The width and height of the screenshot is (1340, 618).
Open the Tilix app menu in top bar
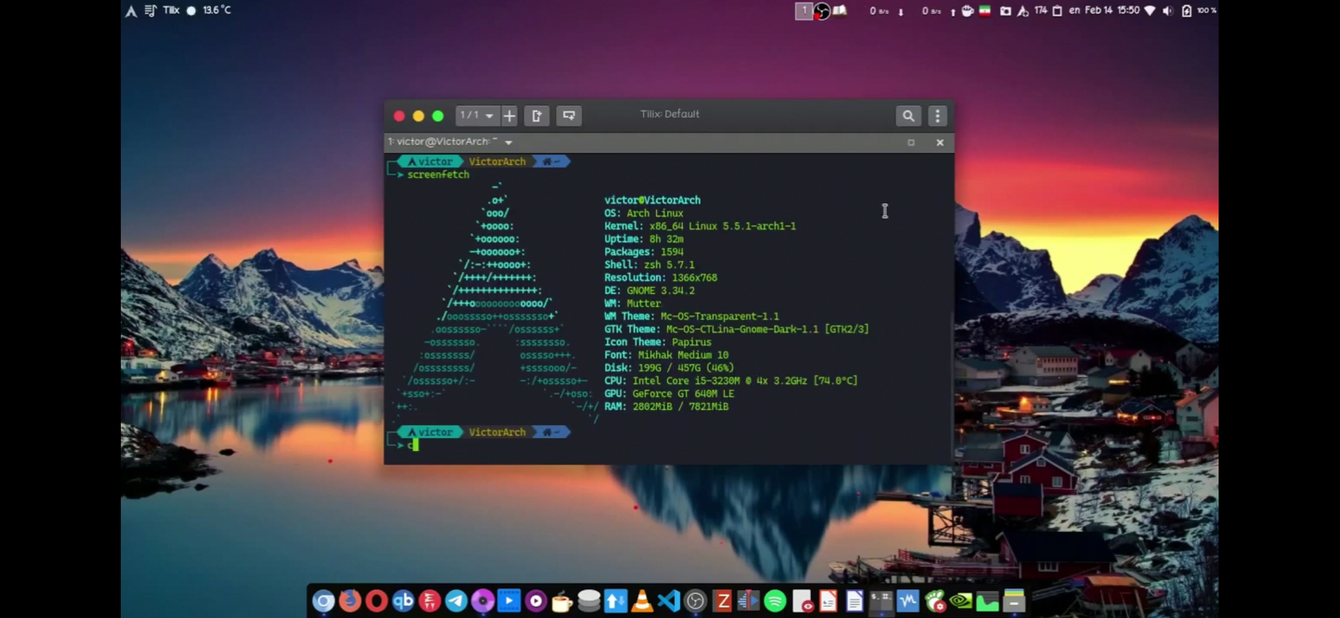[x=171, y=10]
